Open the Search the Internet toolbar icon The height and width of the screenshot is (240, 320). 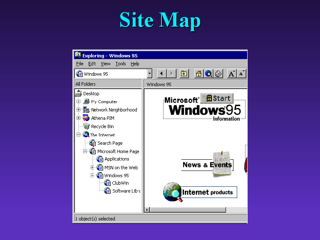click(208, 74)
